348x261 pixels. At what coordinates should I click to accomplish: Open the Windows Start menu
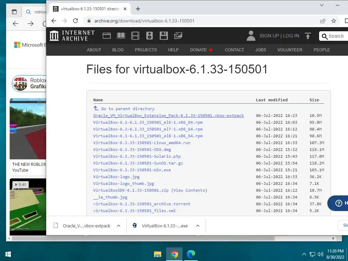[x=8, y=254]
